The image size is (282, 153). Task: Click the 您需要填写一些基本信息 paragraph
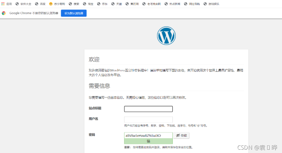tap(138, 98)
